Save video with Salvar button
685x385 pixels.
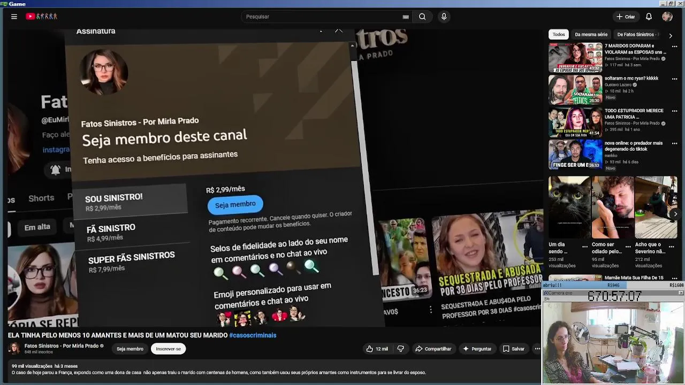tap(514, 349)
